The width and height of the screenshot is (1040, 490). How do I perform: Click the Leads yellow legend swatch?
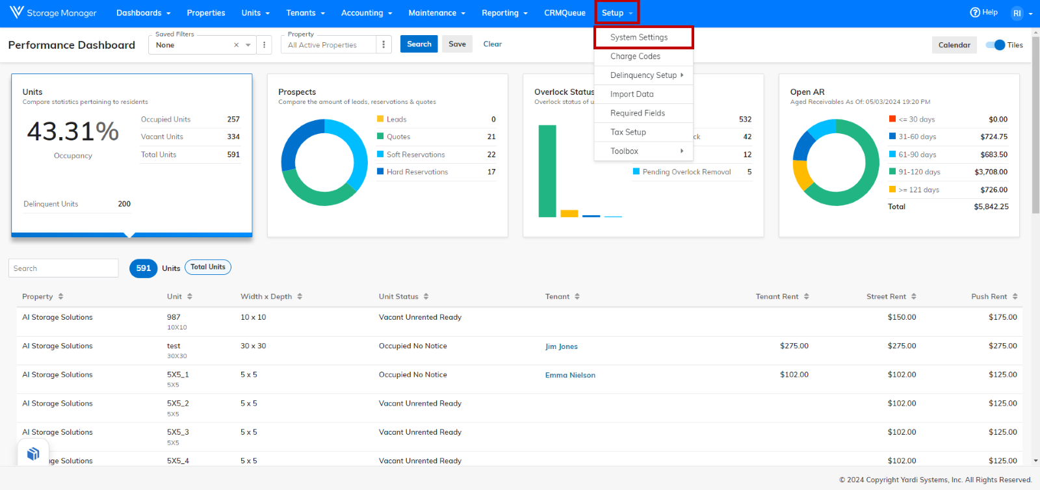[x=380, y=119]
